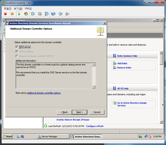Click the floppy drive connection toolbar icon
Image resolution: width=166 pixels, height=145 pixels.
[53, 14]
